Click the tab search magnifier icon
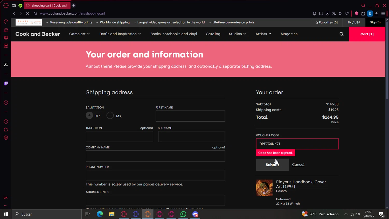Screen dimensions: 389x219 (x=363, y=5)
